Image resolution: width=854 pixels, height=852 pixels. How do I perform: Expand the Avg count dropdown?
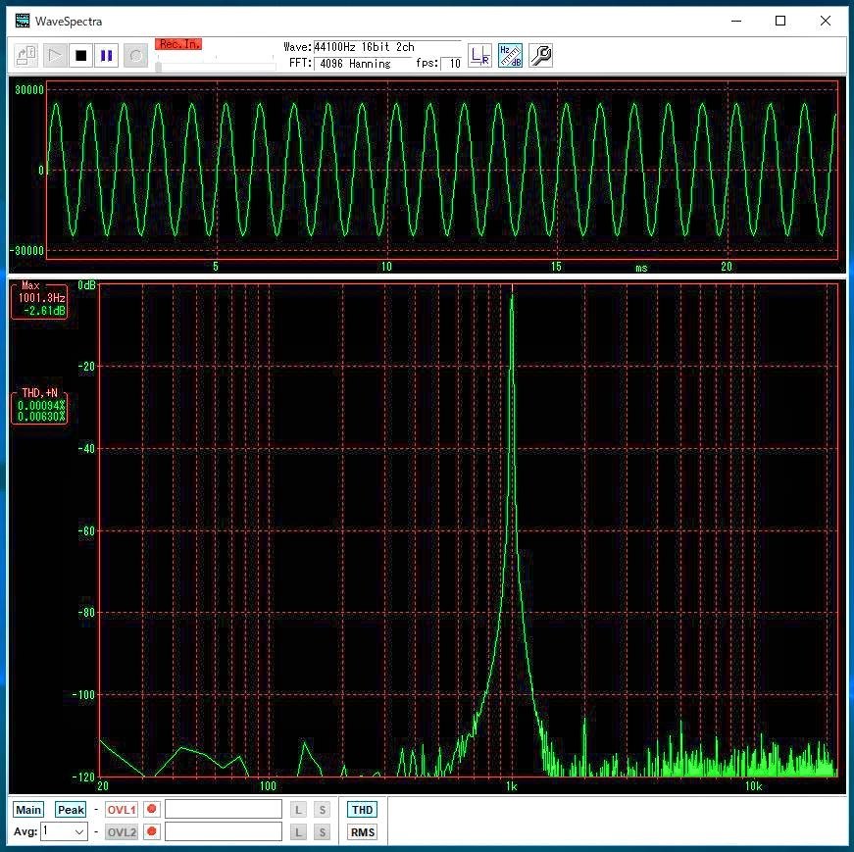point(78,832)
